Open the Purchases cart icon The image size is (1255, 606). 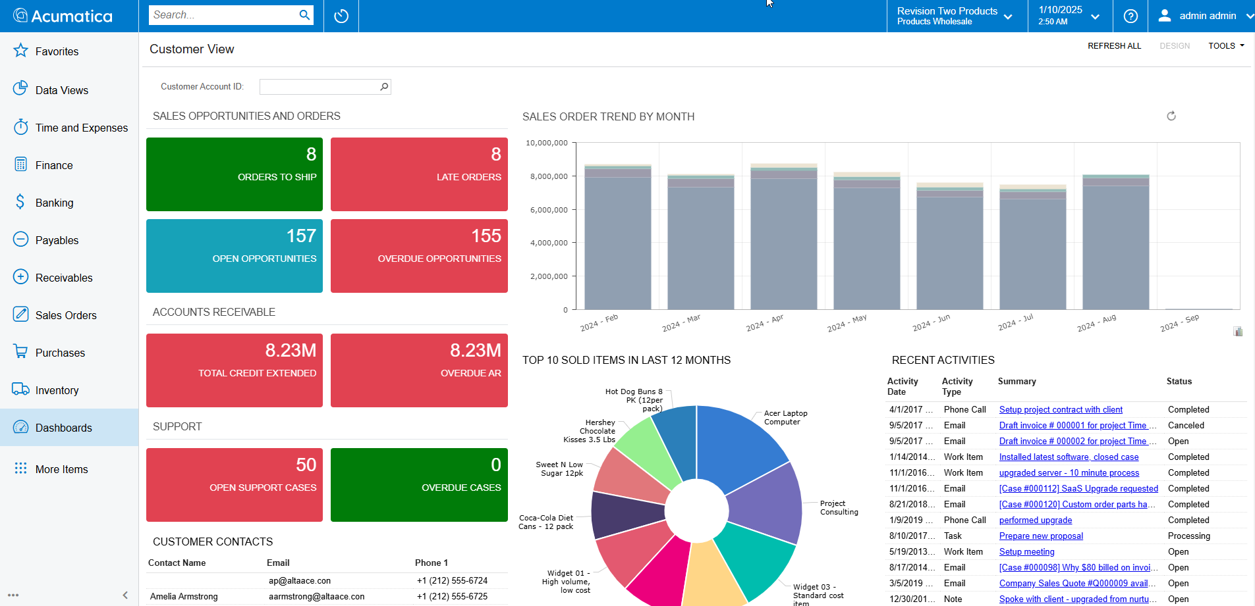pyautogui.click(x=20, y=351)
